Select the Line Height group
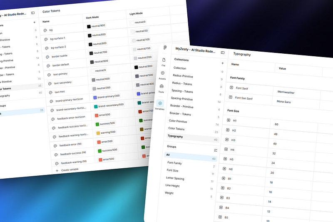Viewport: 333px width, 222px height. (172, 185)
